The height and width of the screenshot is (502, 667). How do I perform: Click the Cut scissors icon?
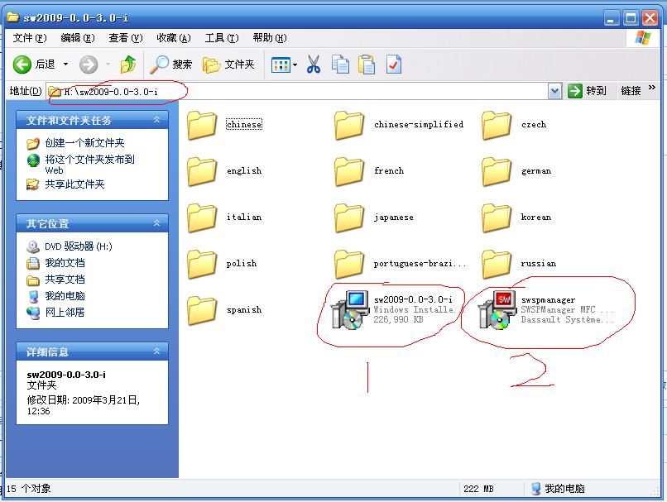coord(314,65)
